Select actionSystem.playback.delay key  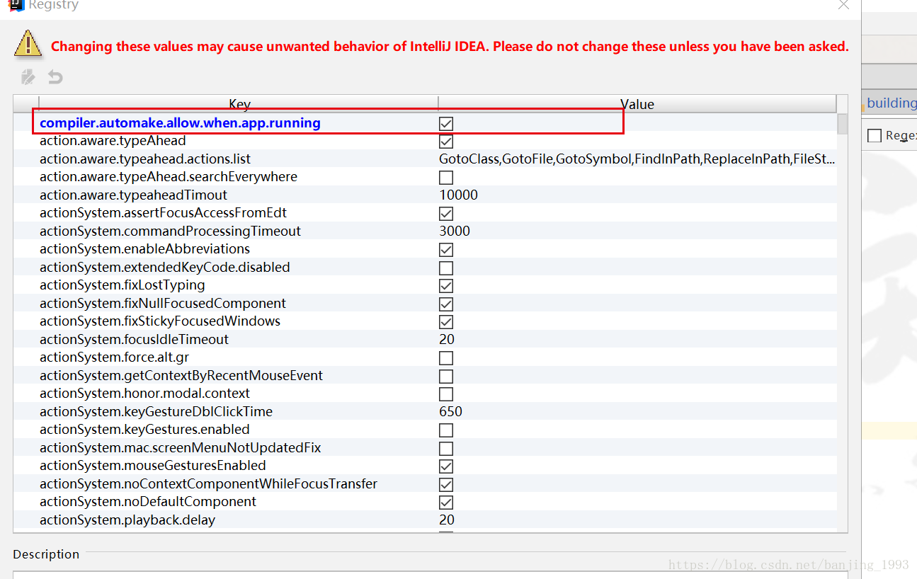[127, 520]
